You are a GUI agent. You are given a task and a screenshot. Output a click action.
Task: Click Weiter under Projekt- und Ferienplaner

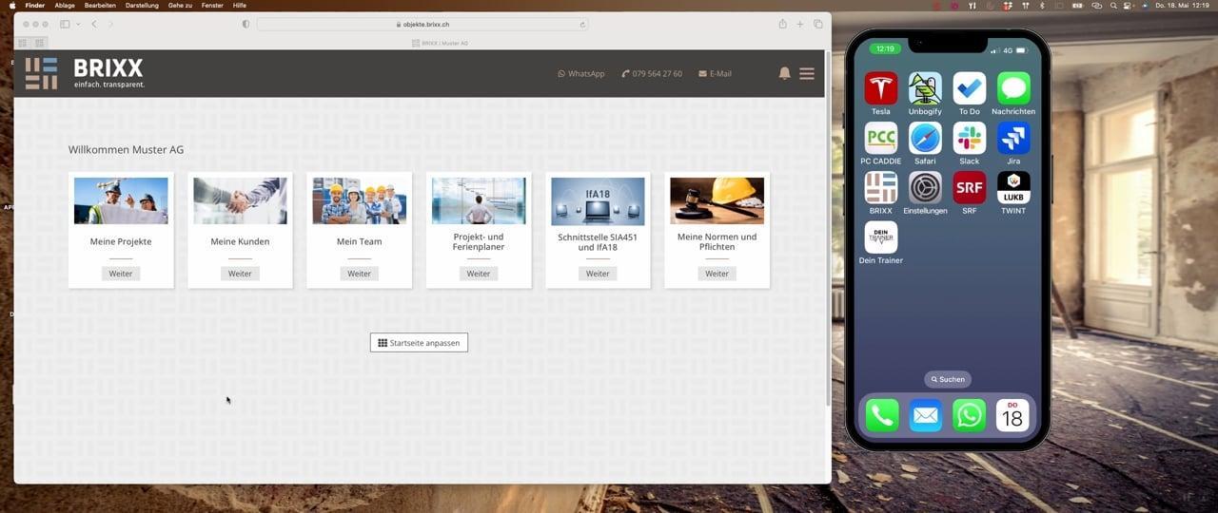pyautogui.click(x=479, y=274)
